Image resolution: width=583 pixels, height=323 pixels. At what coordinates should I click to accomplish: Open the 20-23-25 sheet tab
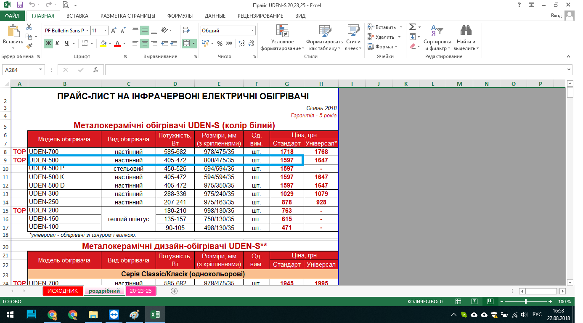pyautogui.click(x=141, y=291)
